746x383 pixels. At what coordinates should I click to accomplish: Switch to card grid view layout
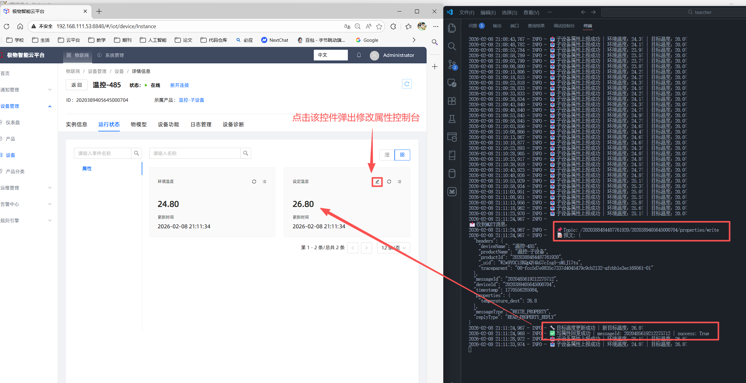coord(402,155)
